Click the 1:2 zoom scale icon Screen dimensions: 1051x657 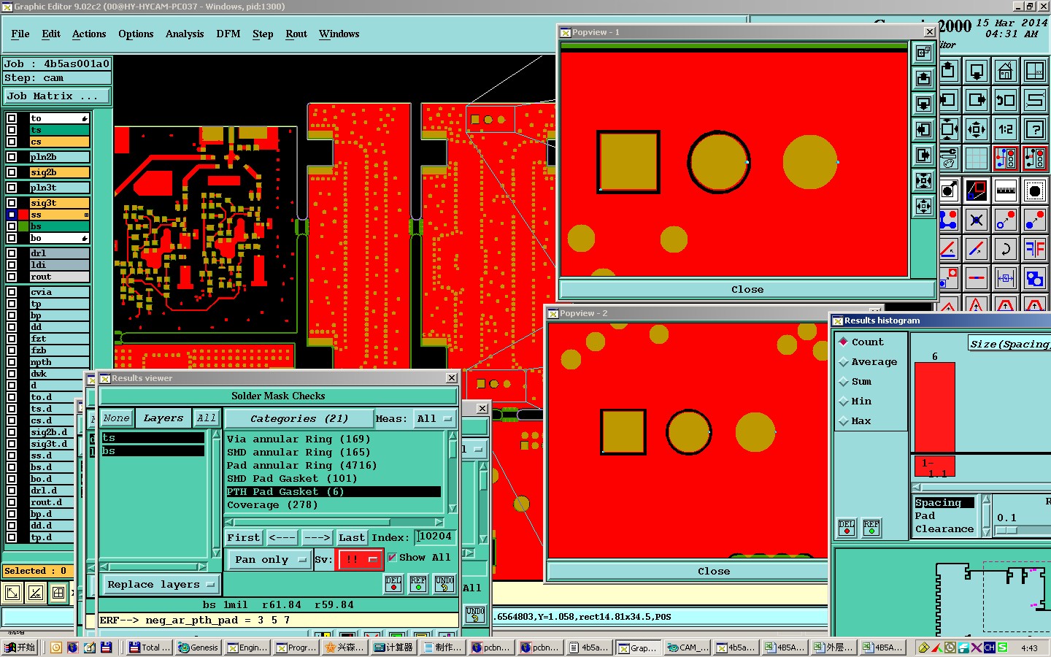pos(1005,129)
